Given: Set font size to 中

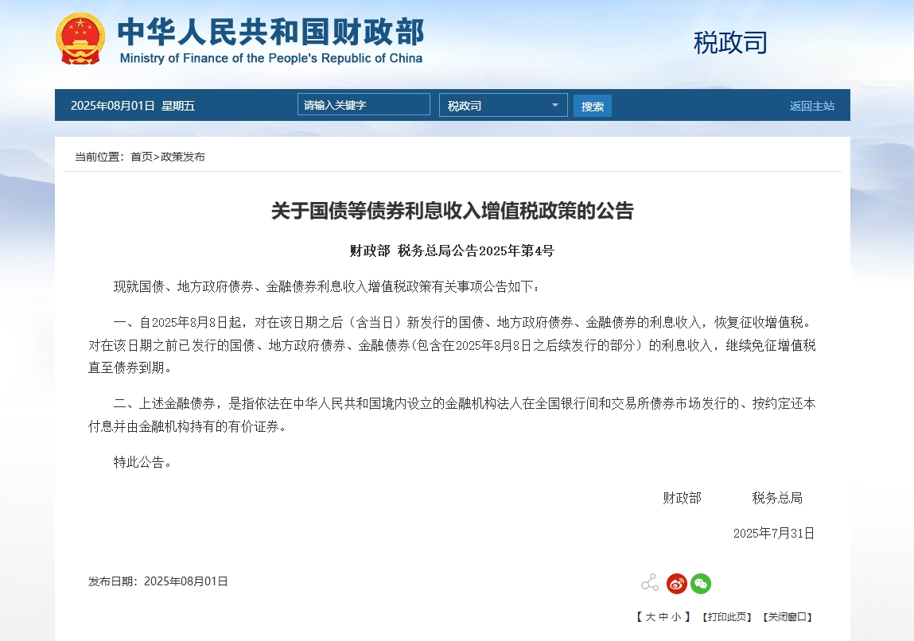Looking at the screenshot, I should point(663,616).
